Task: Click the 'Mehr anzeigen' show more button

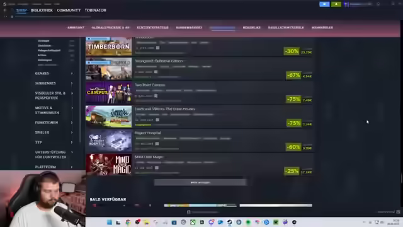Action: [x=200, y=182]
